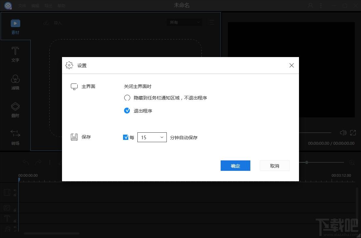
Task: Click the music track note icon
Action: [8, 229]
